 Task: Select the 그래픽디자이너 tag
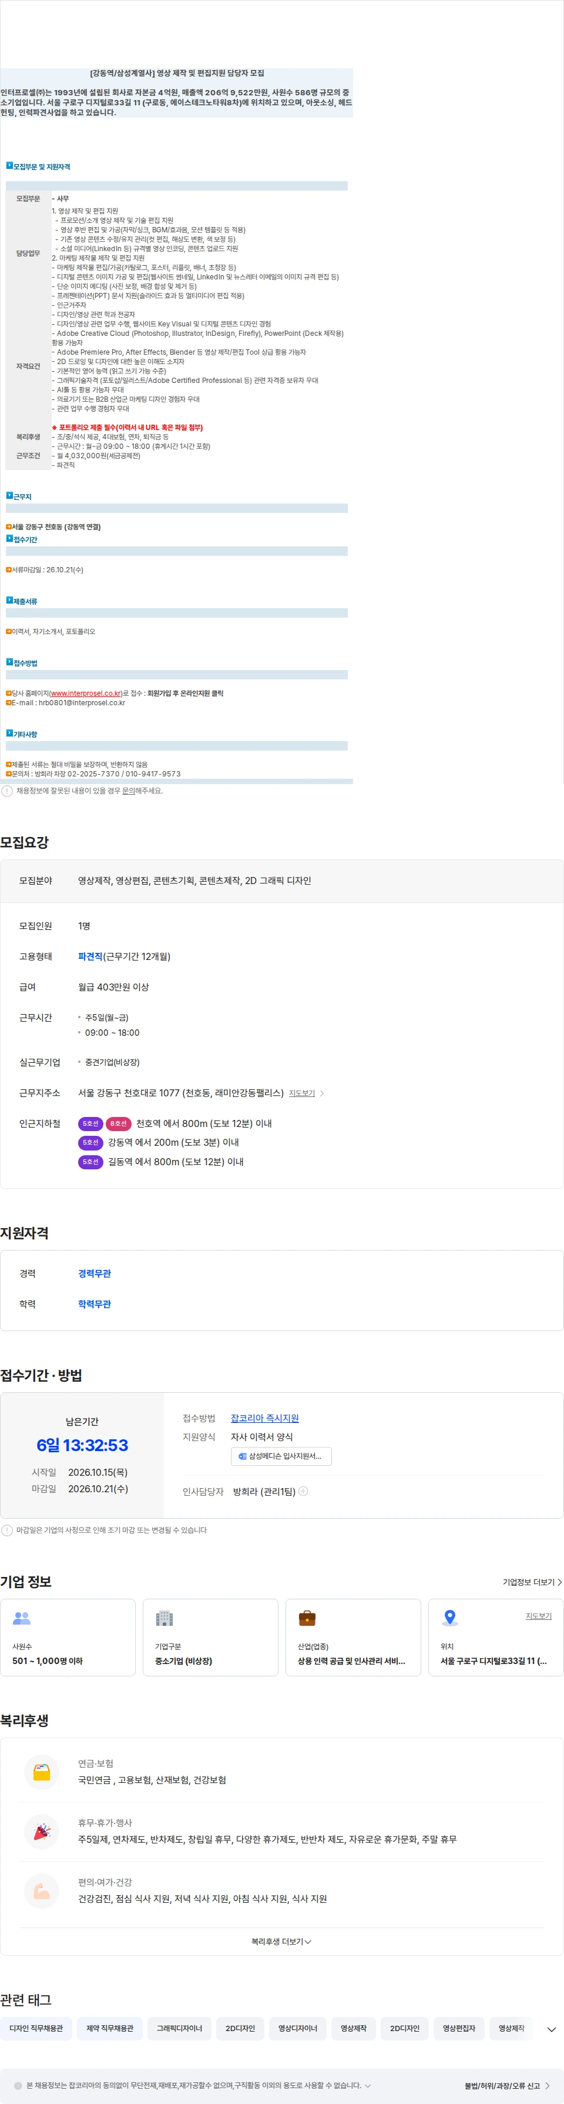click(x=180, y=2028)
